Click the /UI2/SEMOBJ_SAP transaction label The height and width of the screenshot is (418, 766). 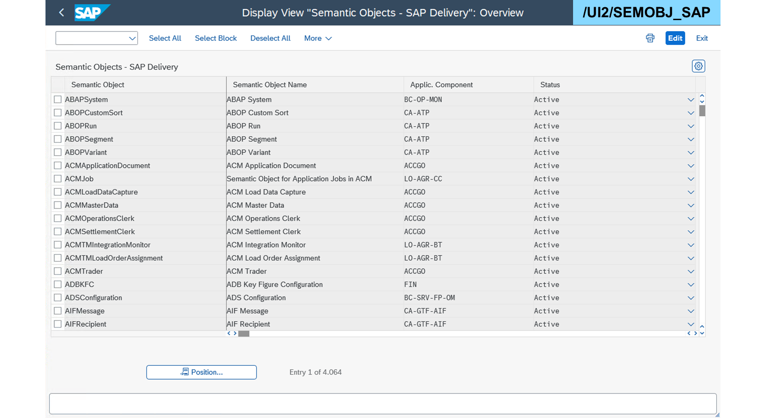tap(646, 12)
